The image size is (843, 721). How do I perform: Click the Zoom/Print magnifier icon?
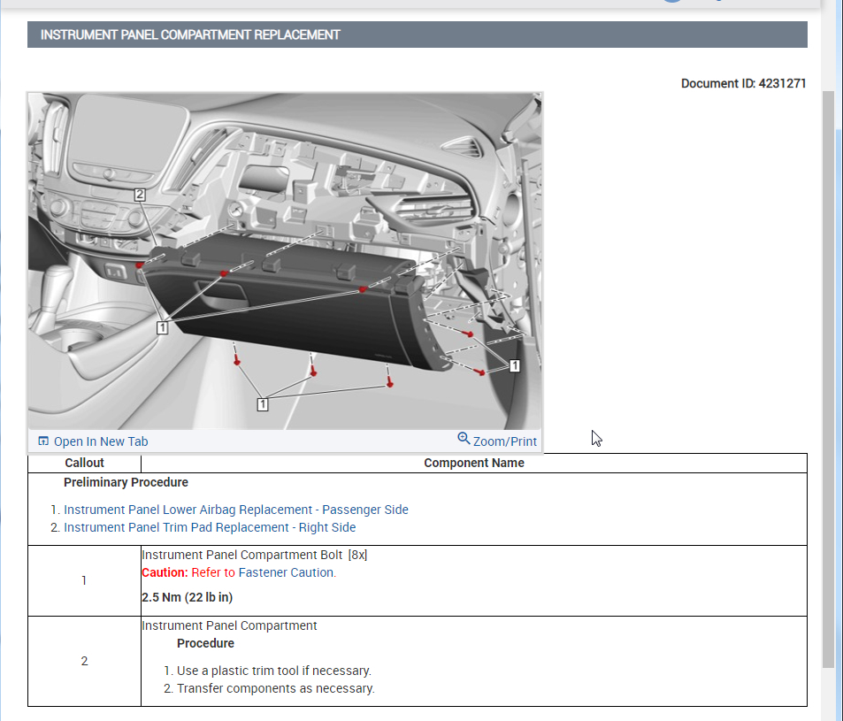pyautogui.click(x=464, y=439)
